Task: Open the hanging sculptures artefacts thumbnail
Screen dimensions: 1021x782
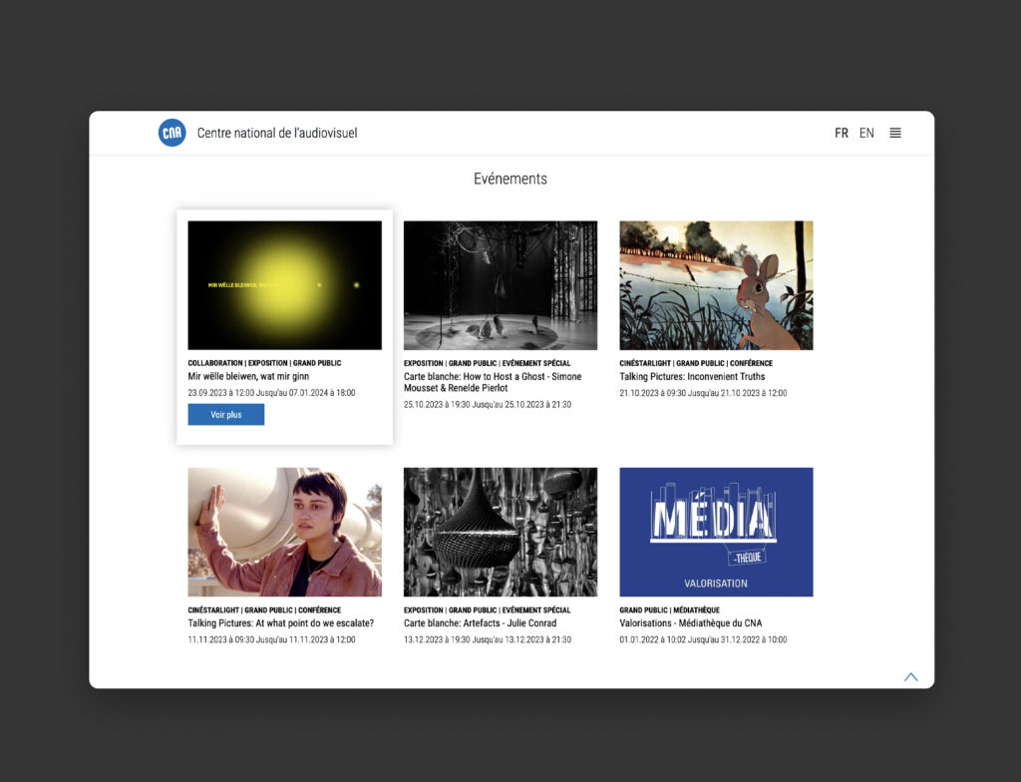Action: tap(500, 532)
